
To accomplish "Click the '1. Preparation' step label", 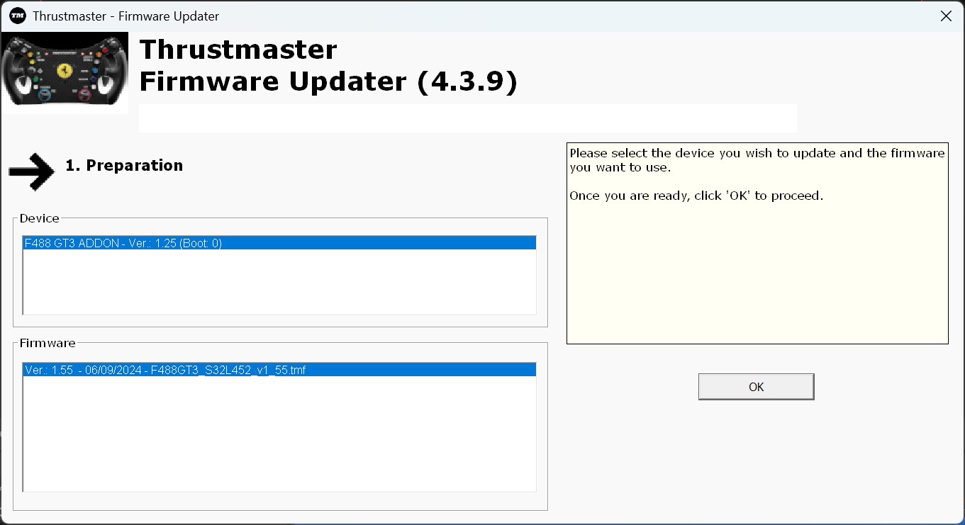I will (124, 166).
